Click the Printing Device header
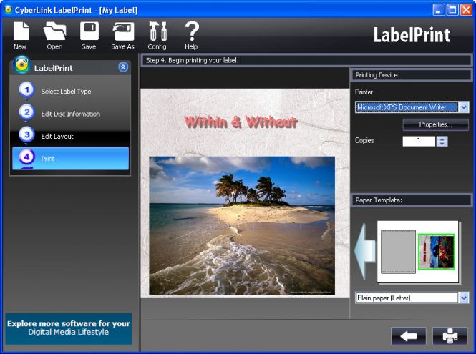Image resolution: width=476 pixels, height=354 pixels. pos(411,75)
